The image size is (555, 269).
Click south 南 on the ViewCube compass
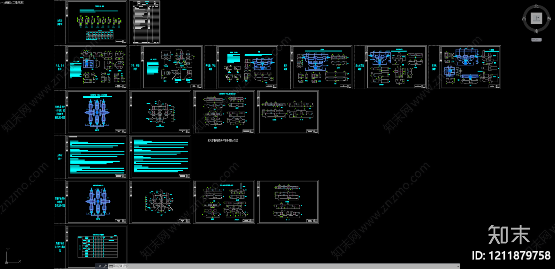pos(536,32)
